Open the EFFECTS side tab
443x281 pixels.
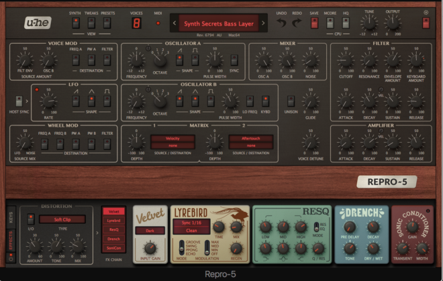point(11,240)
